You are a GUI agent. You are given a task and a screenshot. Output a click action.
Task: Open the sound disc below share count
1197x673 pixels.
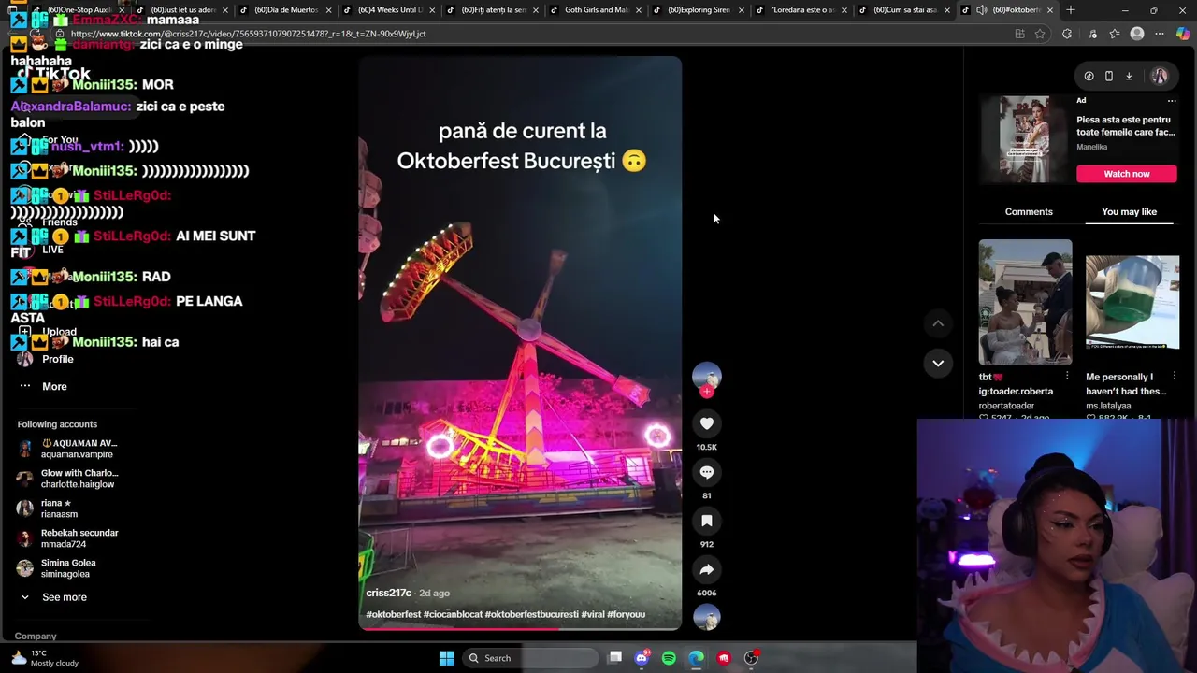click(x=707, y=617)
